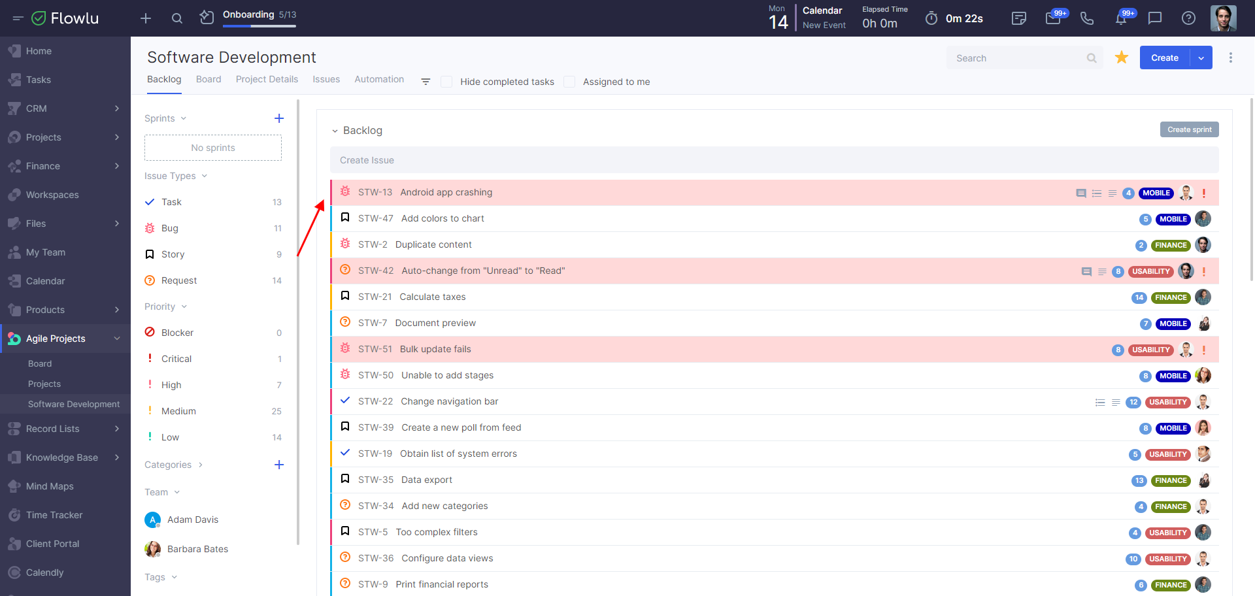Open issue STW-2 Duplicate content
The image size is (1255, 596).
[x=433, y=244]
